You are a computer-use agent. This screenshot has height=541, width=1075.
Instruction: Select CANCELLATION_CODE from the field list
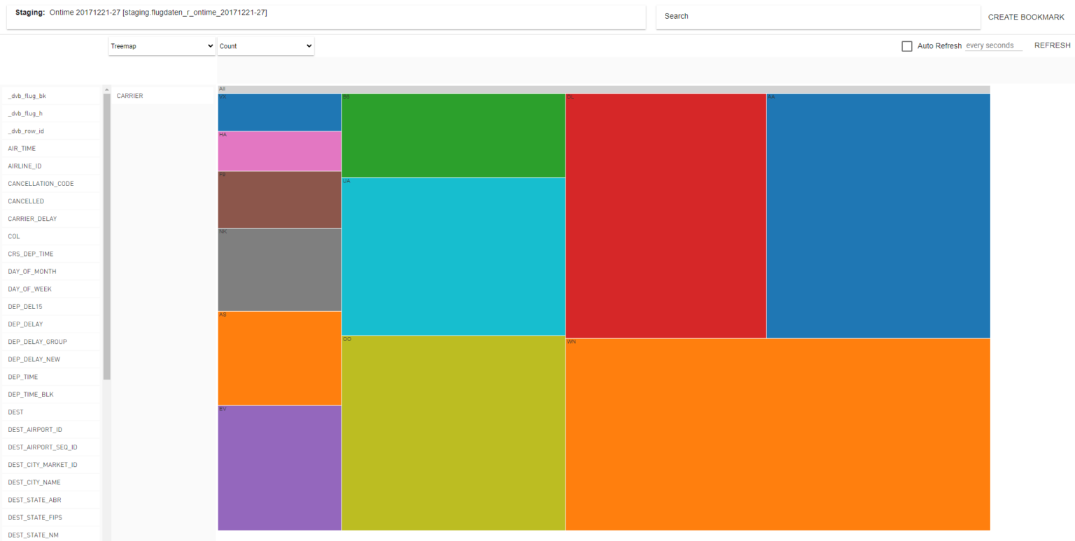[x=40, y=183]
